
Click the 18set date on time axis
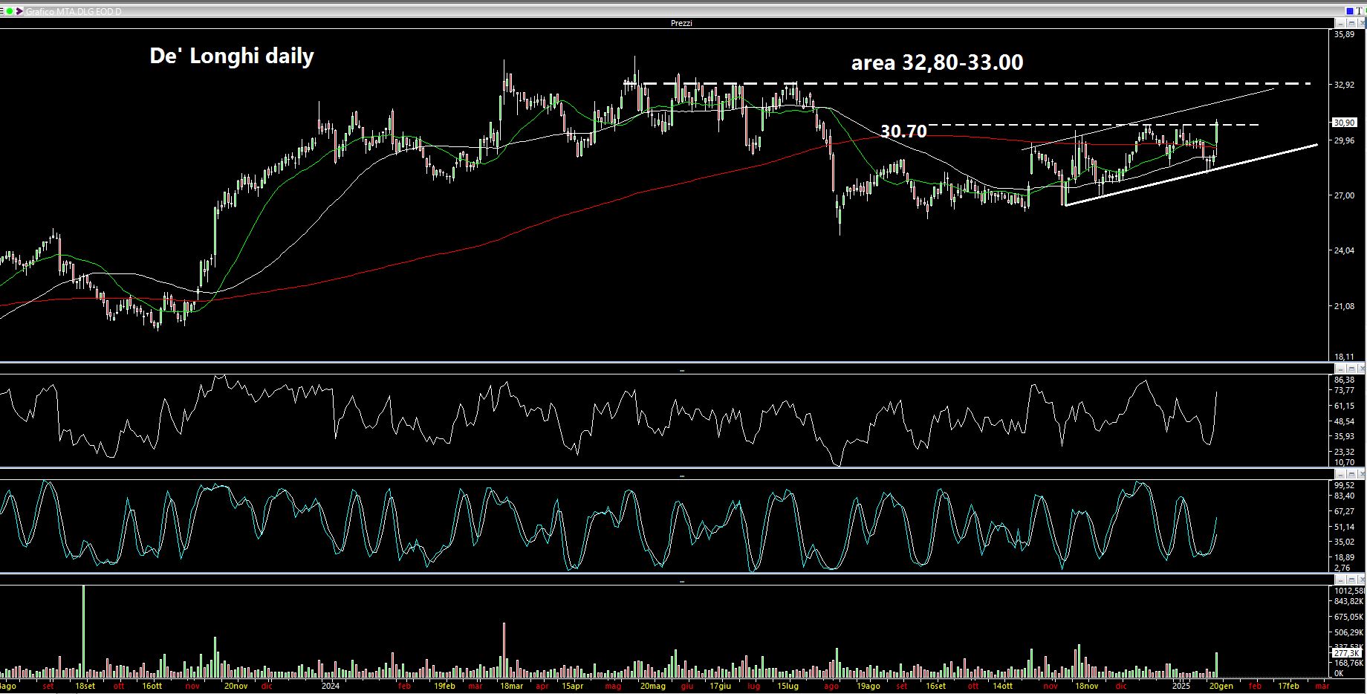(x=85, y=686)
